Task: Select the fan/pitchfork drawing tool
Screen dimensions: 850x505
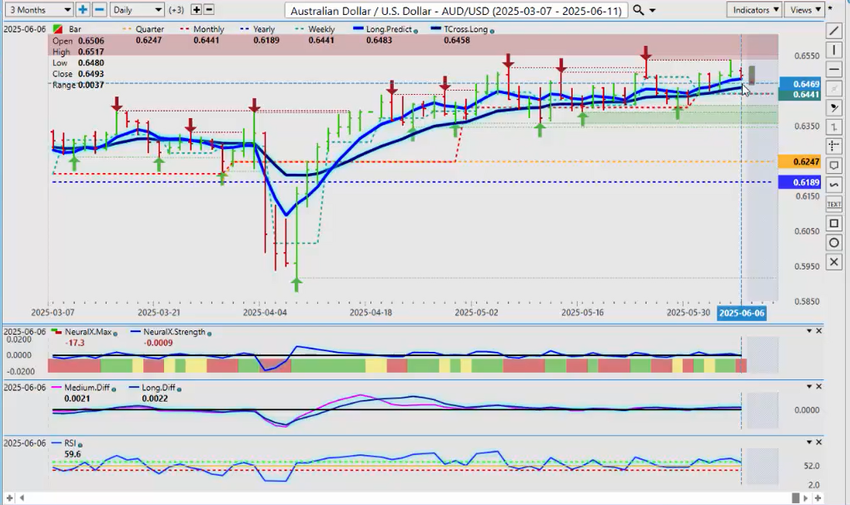Action: tap(833, 108)
